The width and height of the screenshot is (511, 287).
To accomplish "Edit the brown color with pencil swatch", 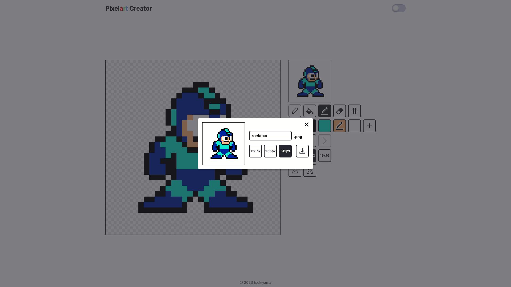I will pos(340,126).
